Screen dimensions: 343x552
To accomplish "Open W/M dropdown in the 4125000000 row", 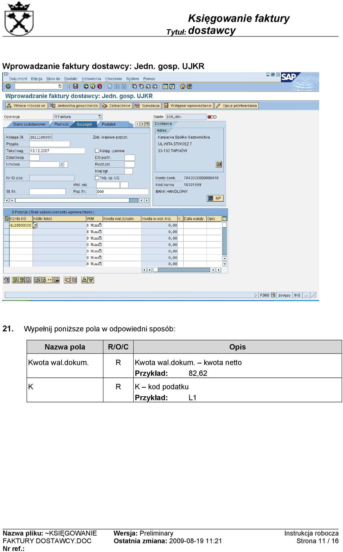I will click(100, 225).
